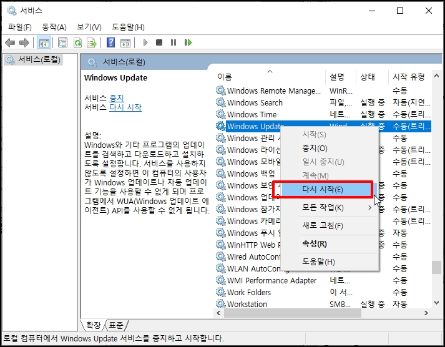Viewport: 445px width, 347px height.
Task: Open the Properties toolbar icon
Action: [x=62, y=42]
